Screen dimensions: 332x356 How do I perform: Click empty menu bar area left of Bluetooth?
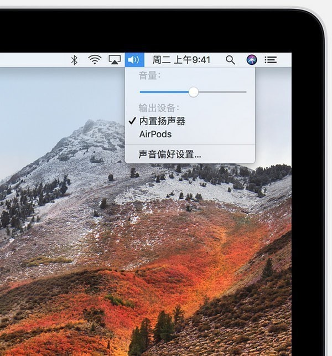33,60
